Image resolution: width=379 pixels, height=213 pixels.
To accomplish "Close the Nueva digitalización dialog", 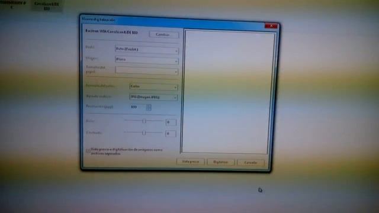I will [271, 25].
